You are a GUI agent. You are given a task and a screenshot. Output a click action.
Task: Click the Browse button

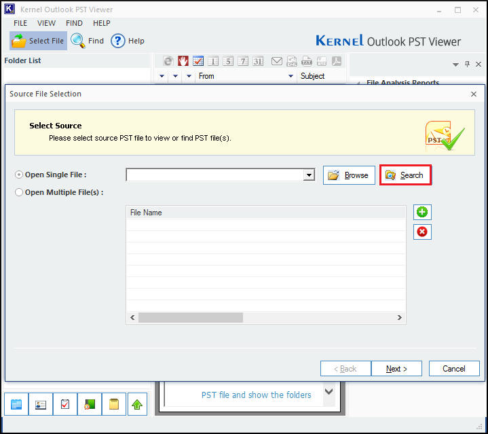[x=349, y=175]
